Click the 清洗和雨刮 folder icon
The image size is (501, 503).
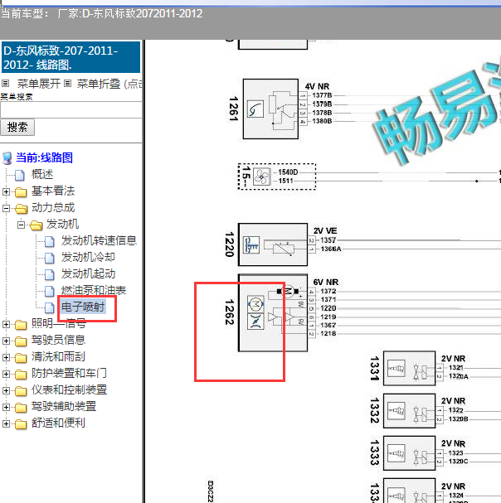click(x=21, y=358)
